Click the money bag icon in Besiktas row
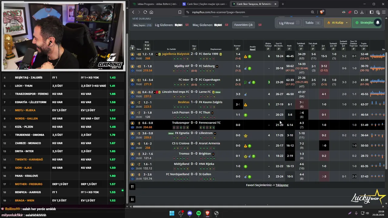Screen dimensions: 388x218 coord(246,105)
